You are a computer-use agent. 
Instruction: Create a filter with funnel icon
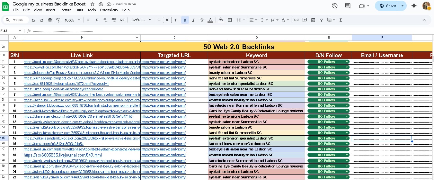point(321,20)
